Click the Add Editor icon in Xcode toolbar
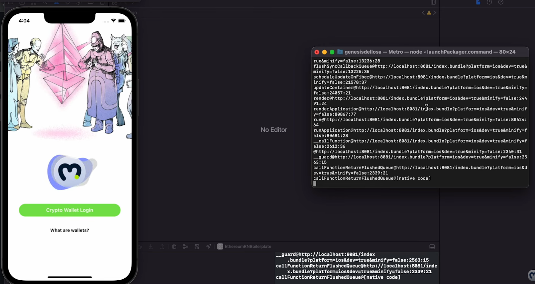 coord(433,2)
